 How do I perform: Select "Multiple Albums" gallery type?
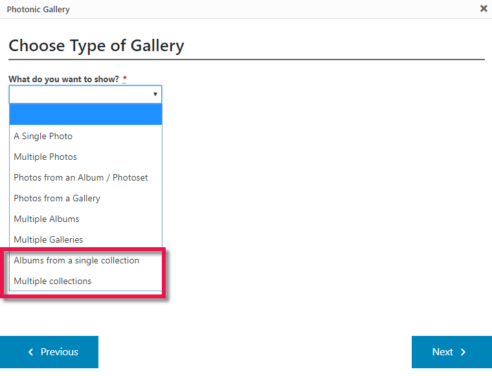[x=47, y=219]
